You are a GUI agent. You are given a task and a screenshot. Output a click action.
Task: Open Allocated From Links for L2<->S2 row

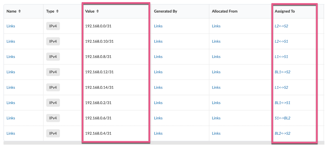click(216, 26)
